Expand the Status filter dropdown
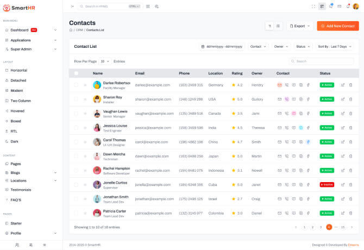 [304, 47]
